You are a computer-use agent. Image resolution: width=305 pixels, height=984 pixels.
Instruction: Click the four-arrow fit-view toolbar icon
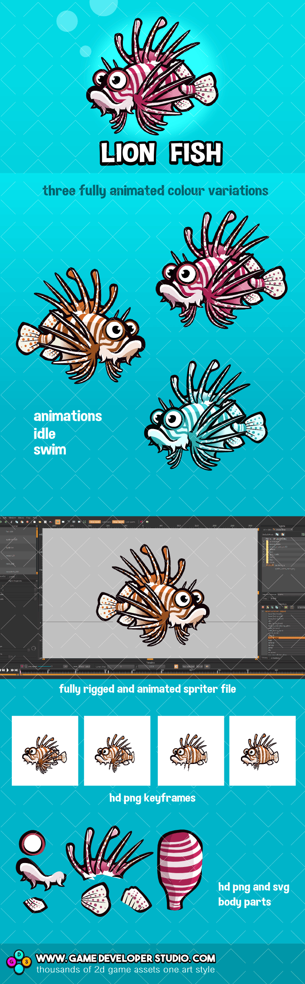tap(85, 522)
